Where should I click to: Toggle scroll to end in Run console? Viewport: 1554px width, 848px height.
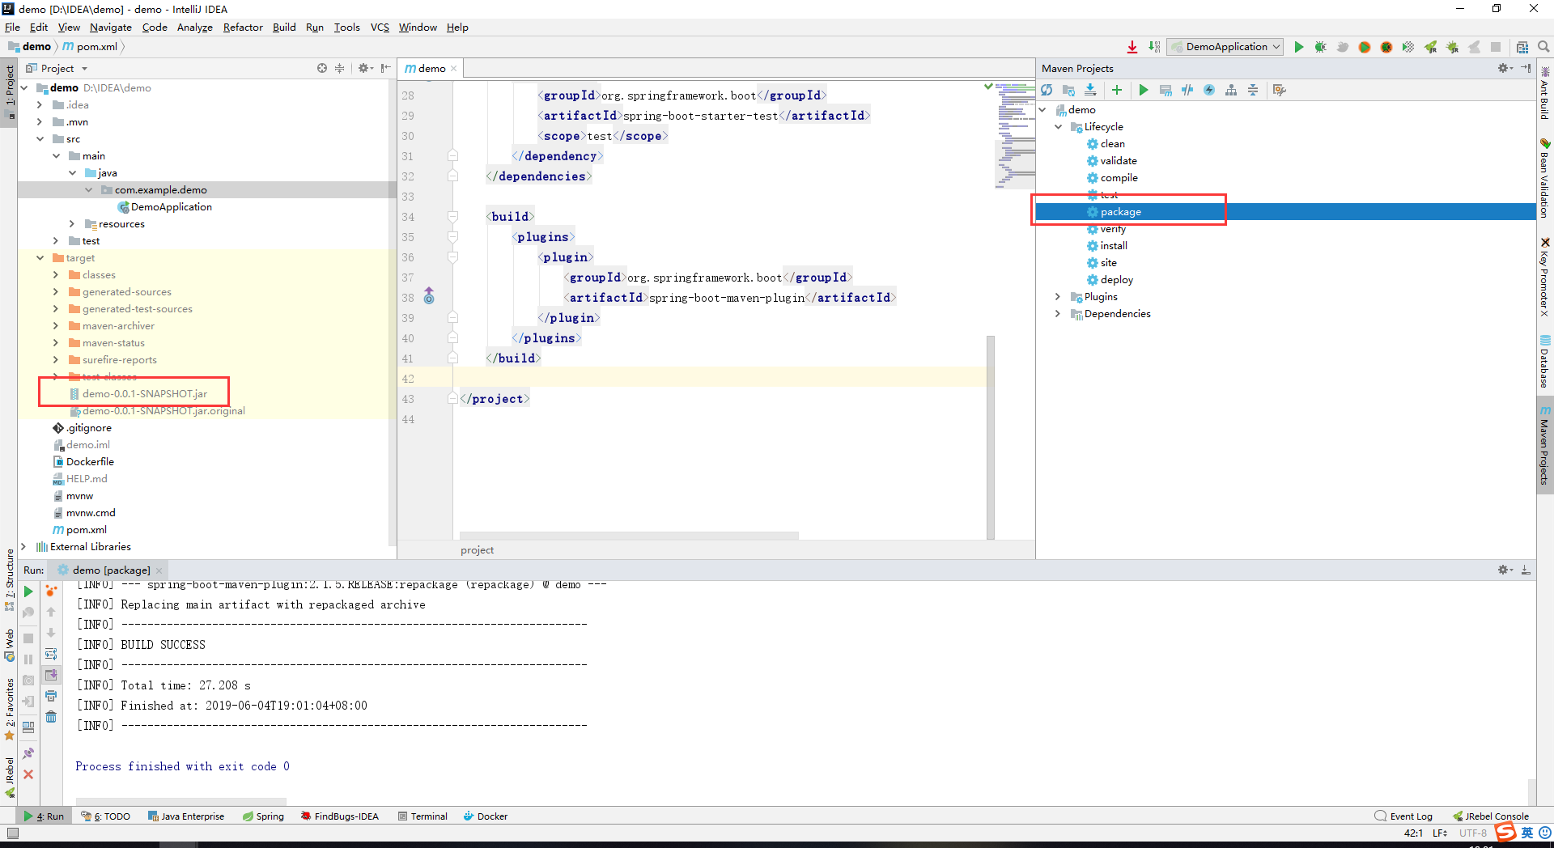coord(51,675)
